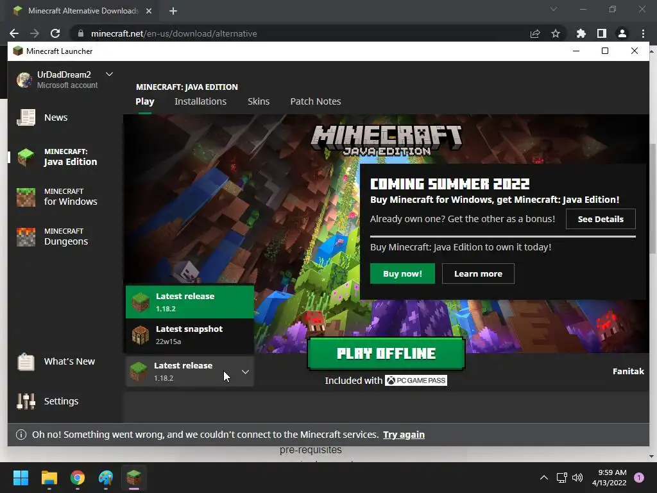Click the Chrome tab search chevron
657x493 pixels.
point(554,9)
